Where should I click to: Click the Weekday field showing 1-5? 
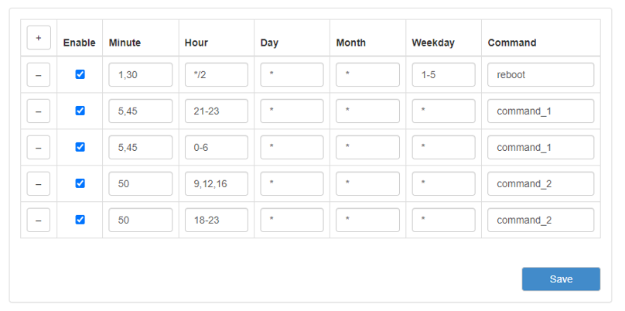click(443, 75)
